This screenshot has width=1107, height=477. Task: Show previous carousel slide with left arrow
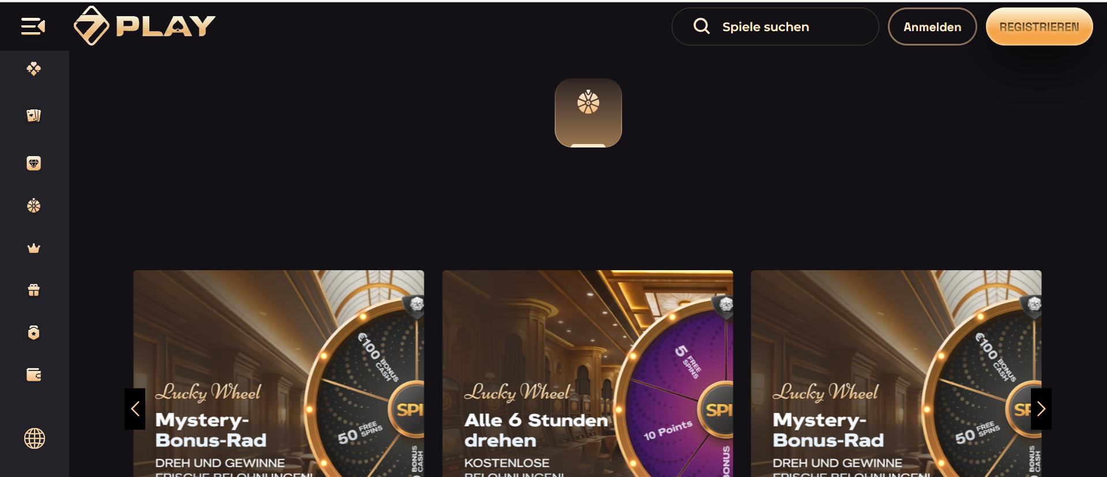(135, 409)
